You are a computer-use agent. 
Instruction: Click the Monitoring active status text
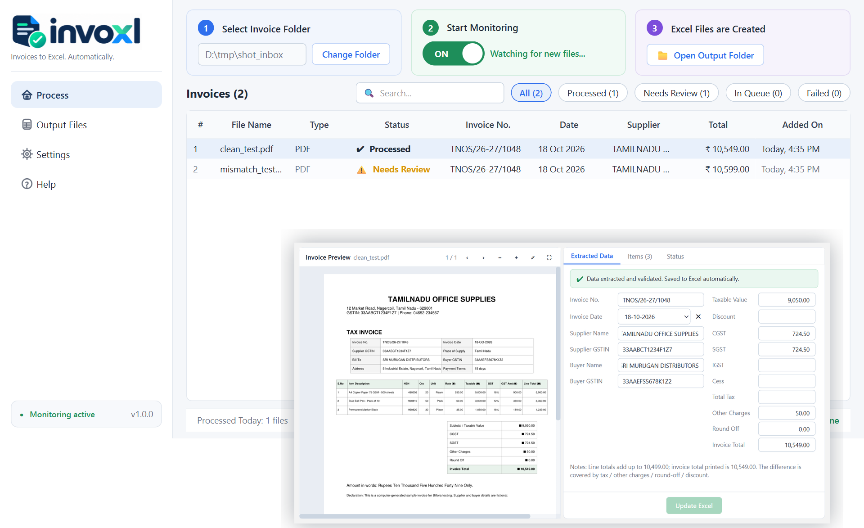tap(62, 414)
